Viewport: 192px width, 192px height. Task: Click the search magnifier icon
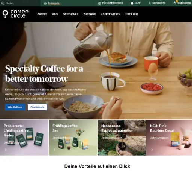(x=2, y=3)
